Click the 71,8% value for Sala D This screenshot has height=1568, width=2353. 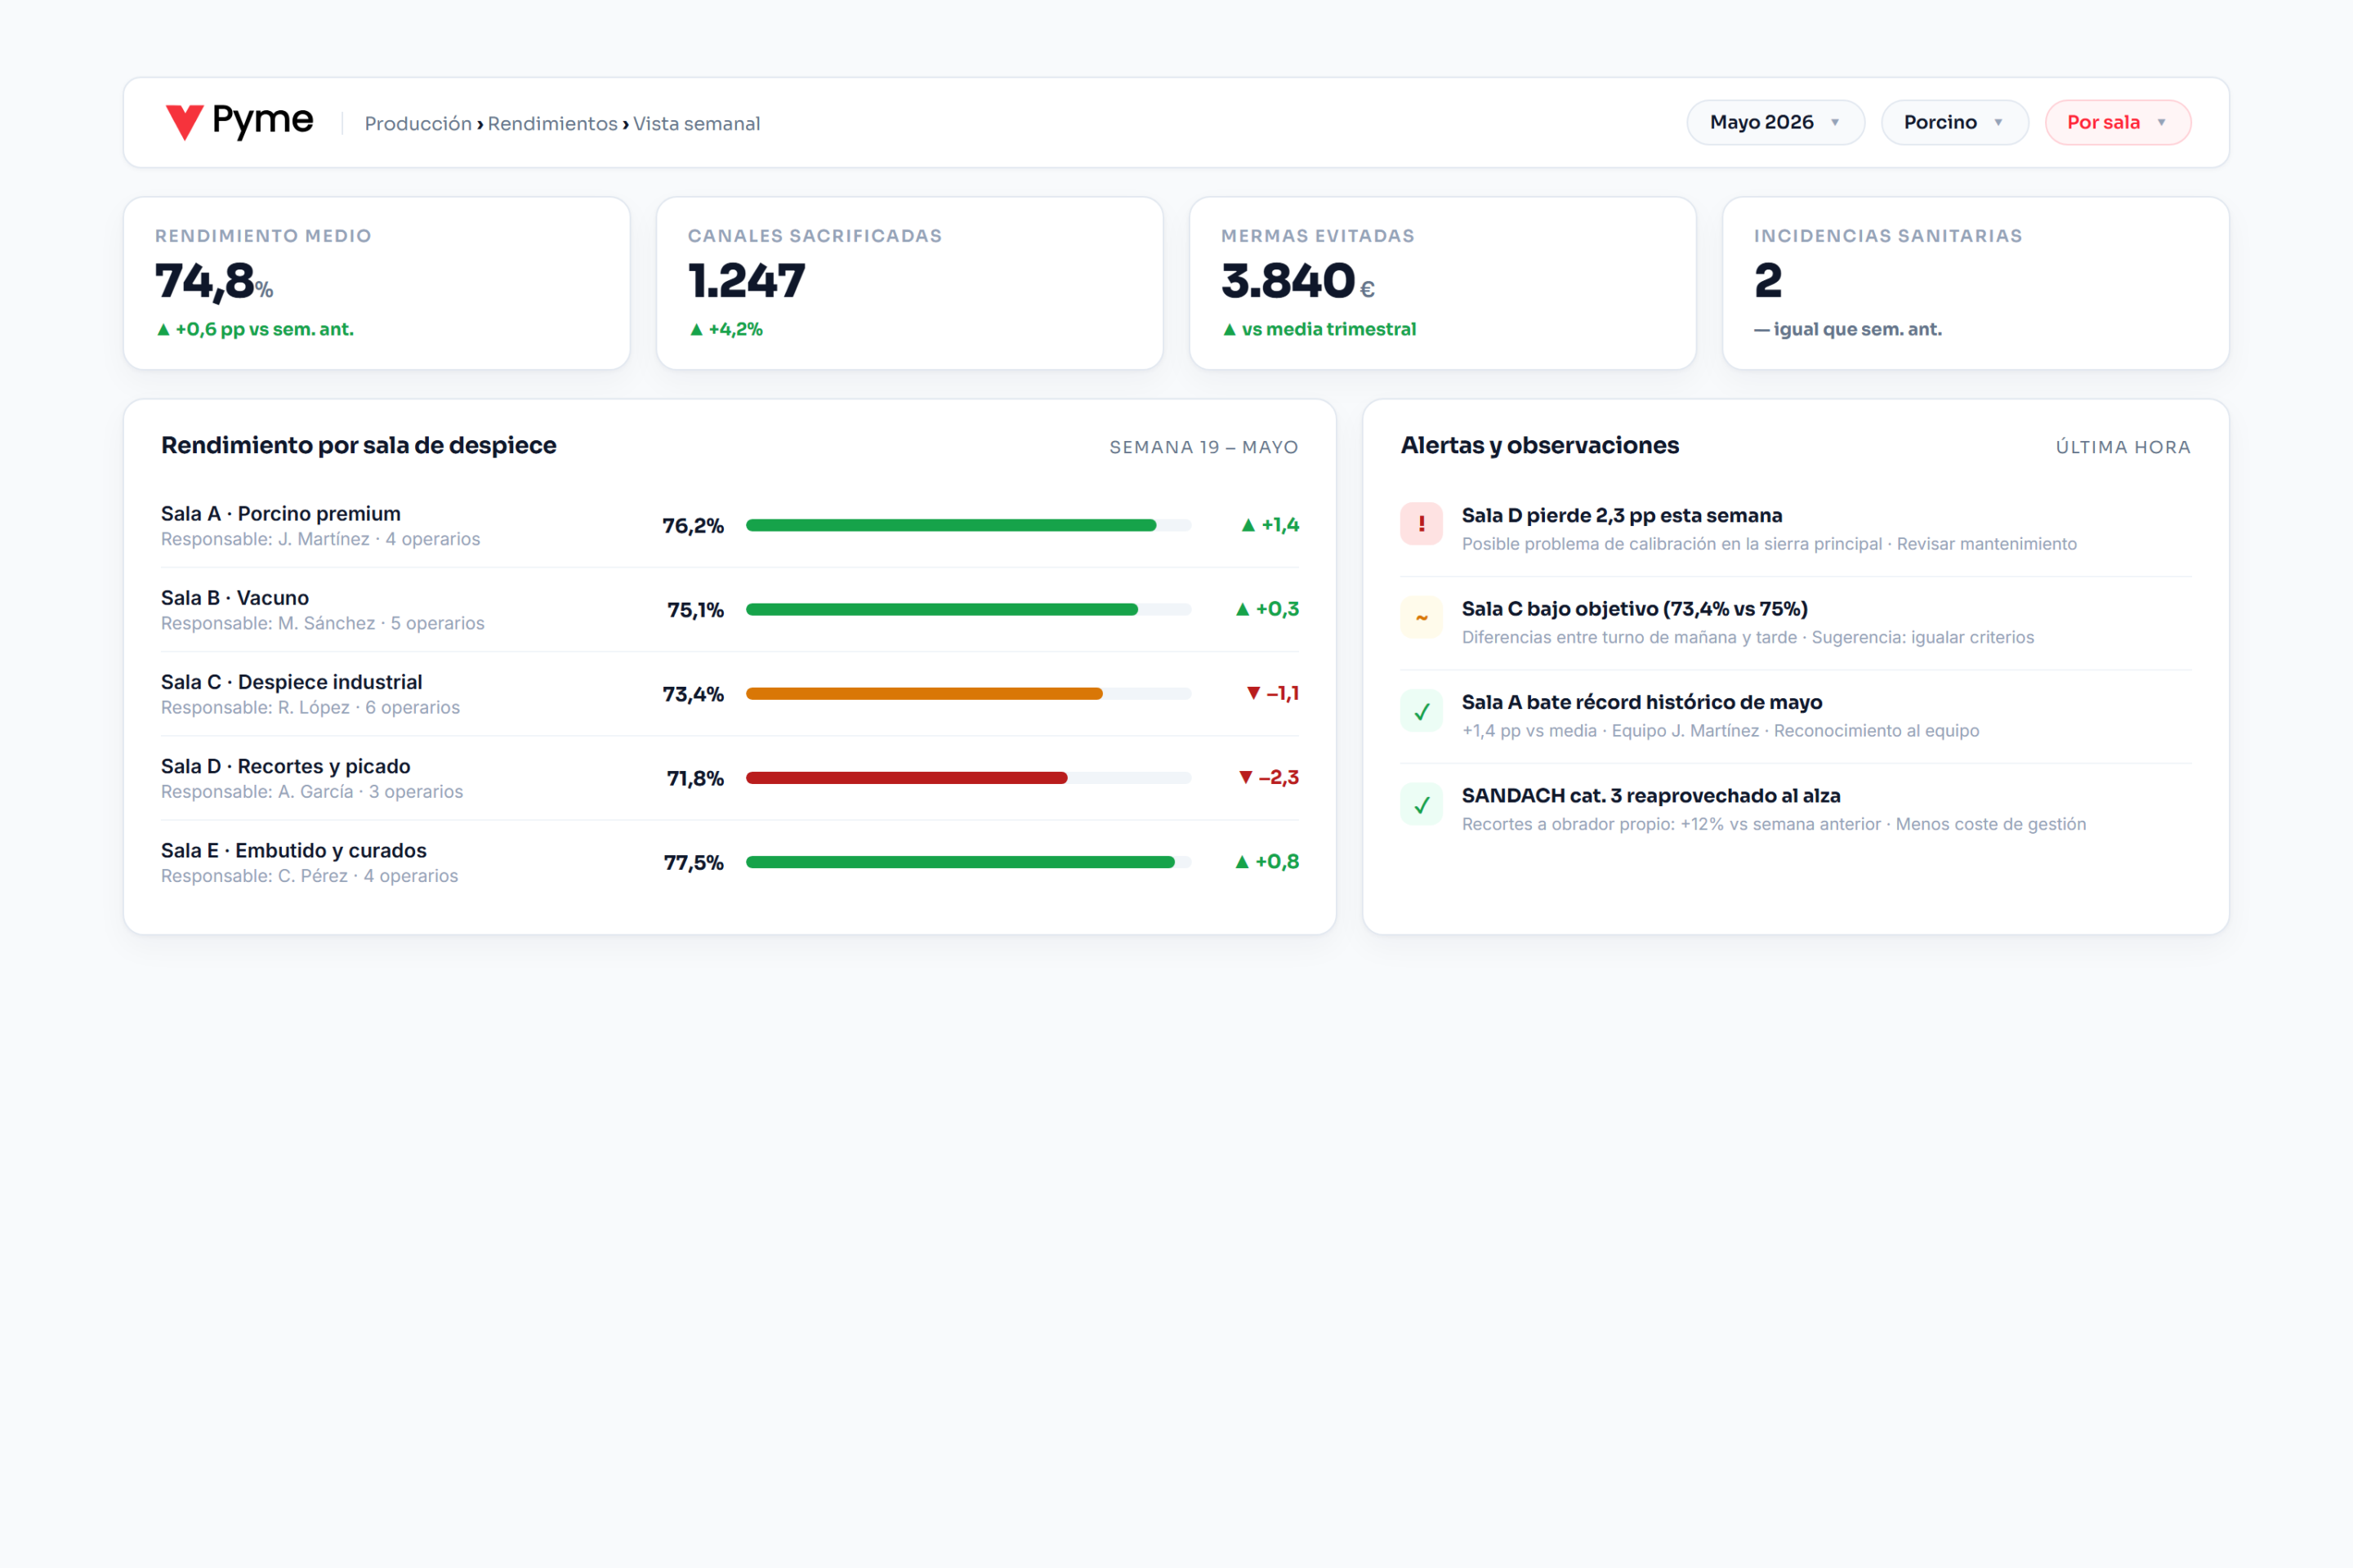[695, 778]
